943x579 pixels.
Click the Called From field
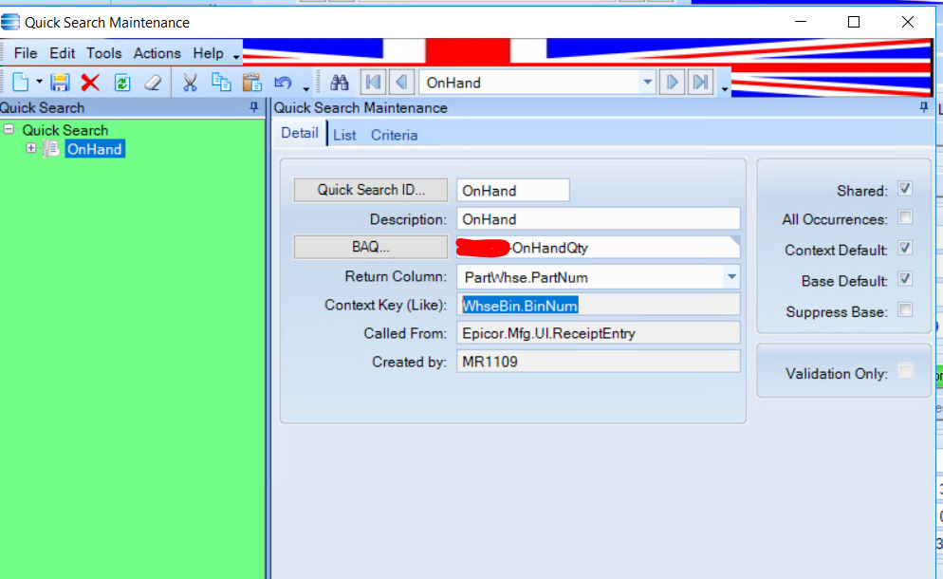pos(598,333)
